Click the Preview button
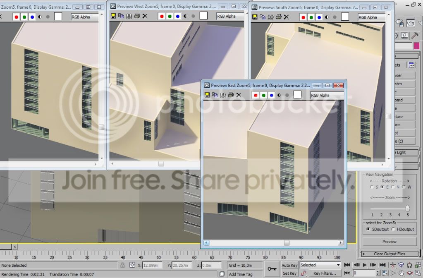 tap(389, 242)
